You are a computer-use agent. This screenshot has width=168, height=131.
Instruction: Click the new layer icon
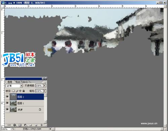36,125
